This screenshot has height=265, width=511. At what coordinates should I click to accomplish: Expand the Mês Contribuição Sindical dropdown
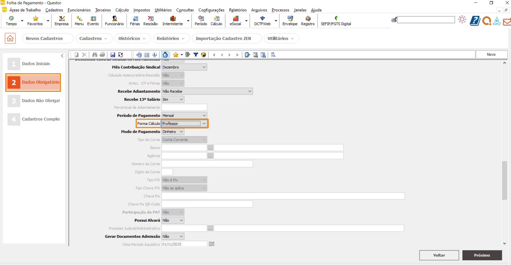(204, 67)
